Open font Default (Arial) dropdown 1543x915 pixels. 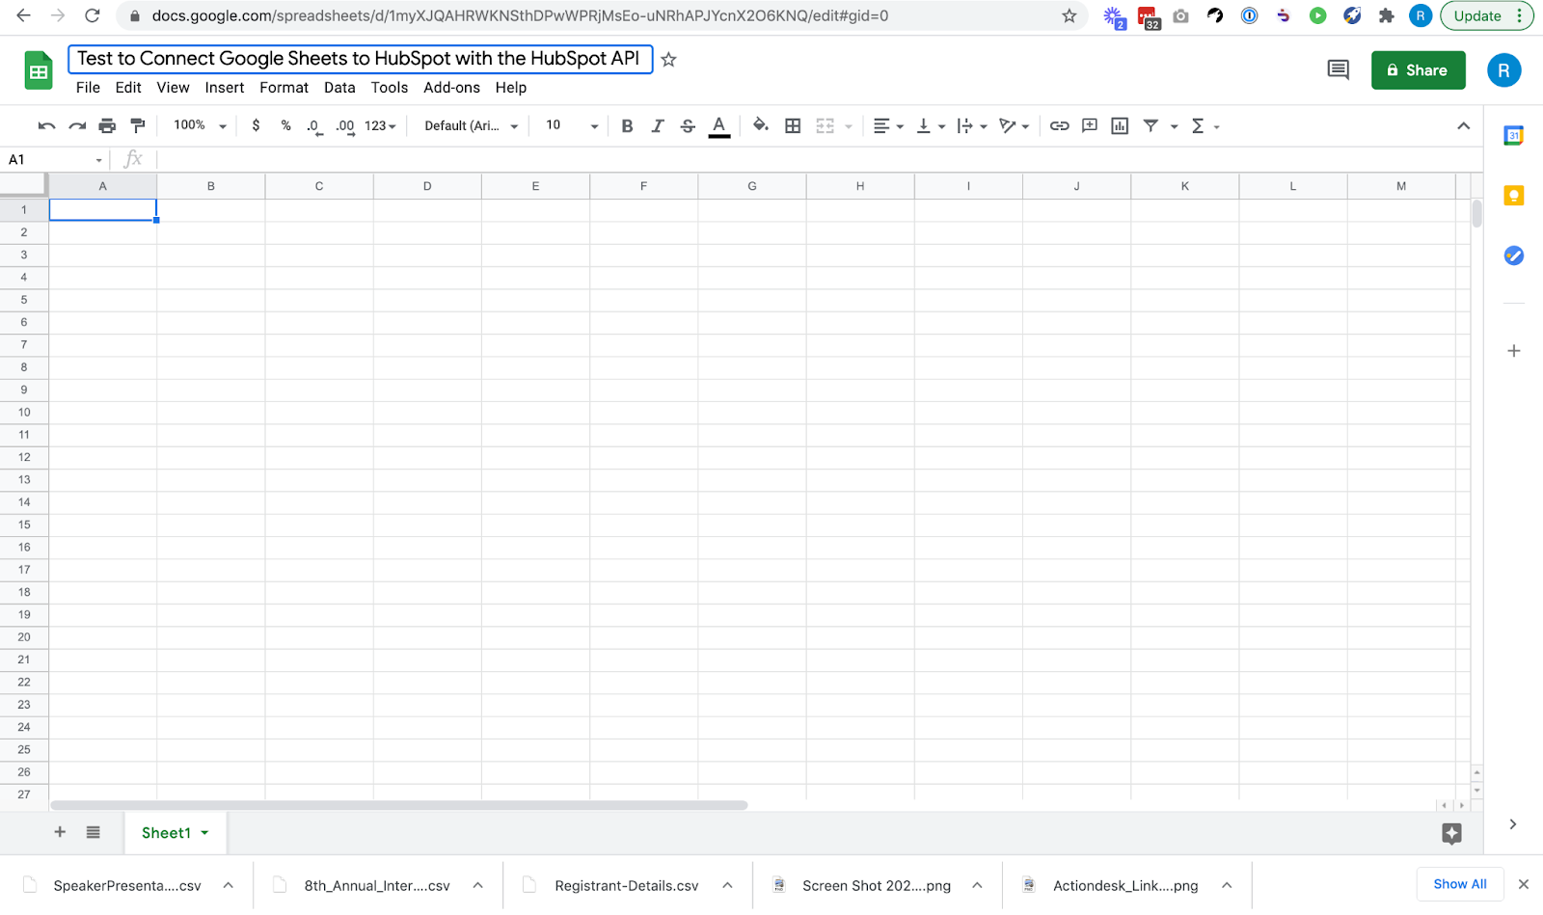coord(472,126)
